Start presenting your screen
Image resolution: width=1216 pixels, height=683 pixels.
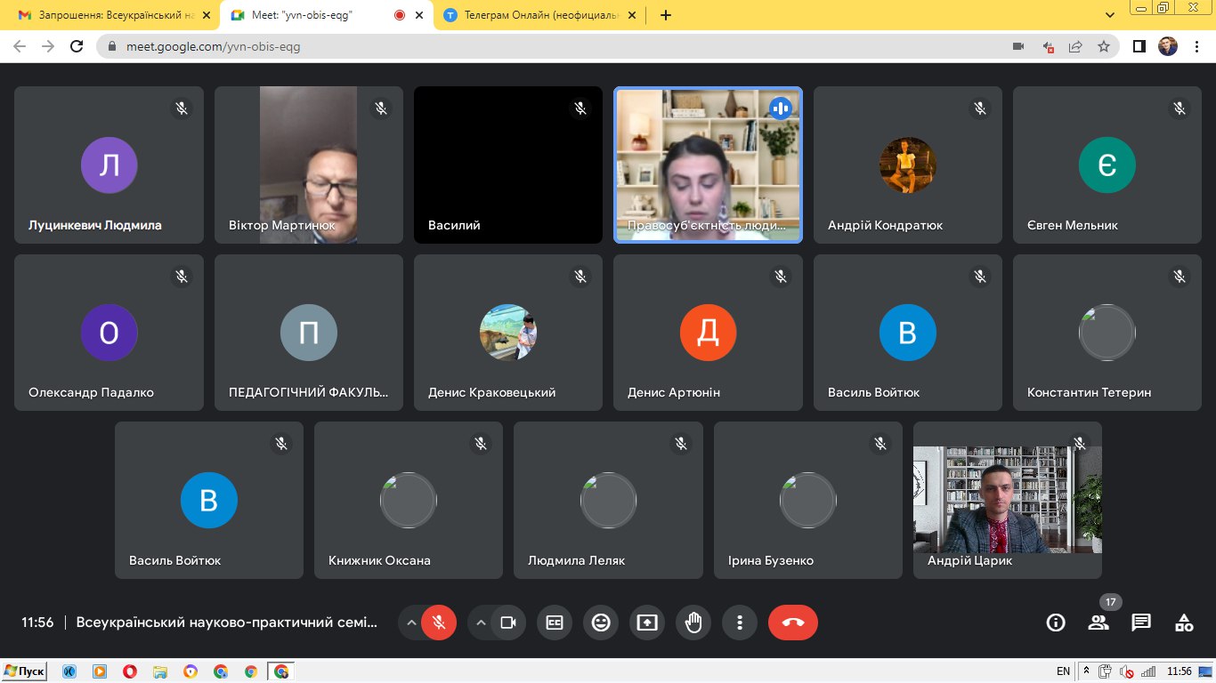click(x=647, y=623)
